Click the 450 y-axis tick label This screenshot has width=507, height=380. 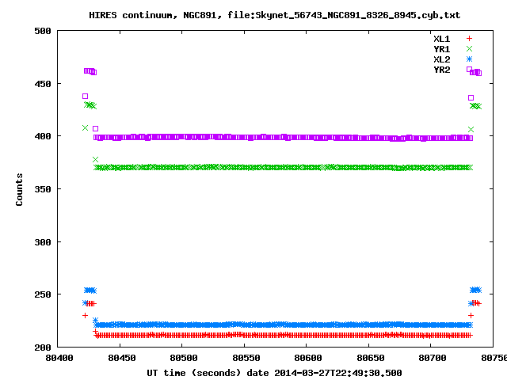pos(43,84)
